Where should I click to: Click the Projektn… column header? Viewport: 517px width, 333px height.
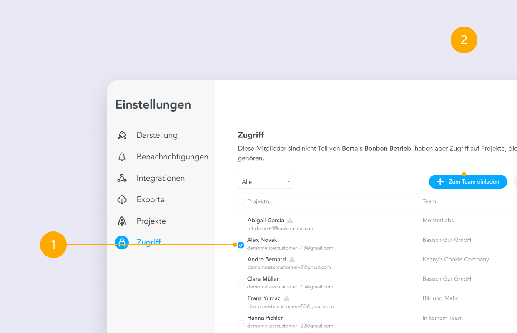(261, 201)
